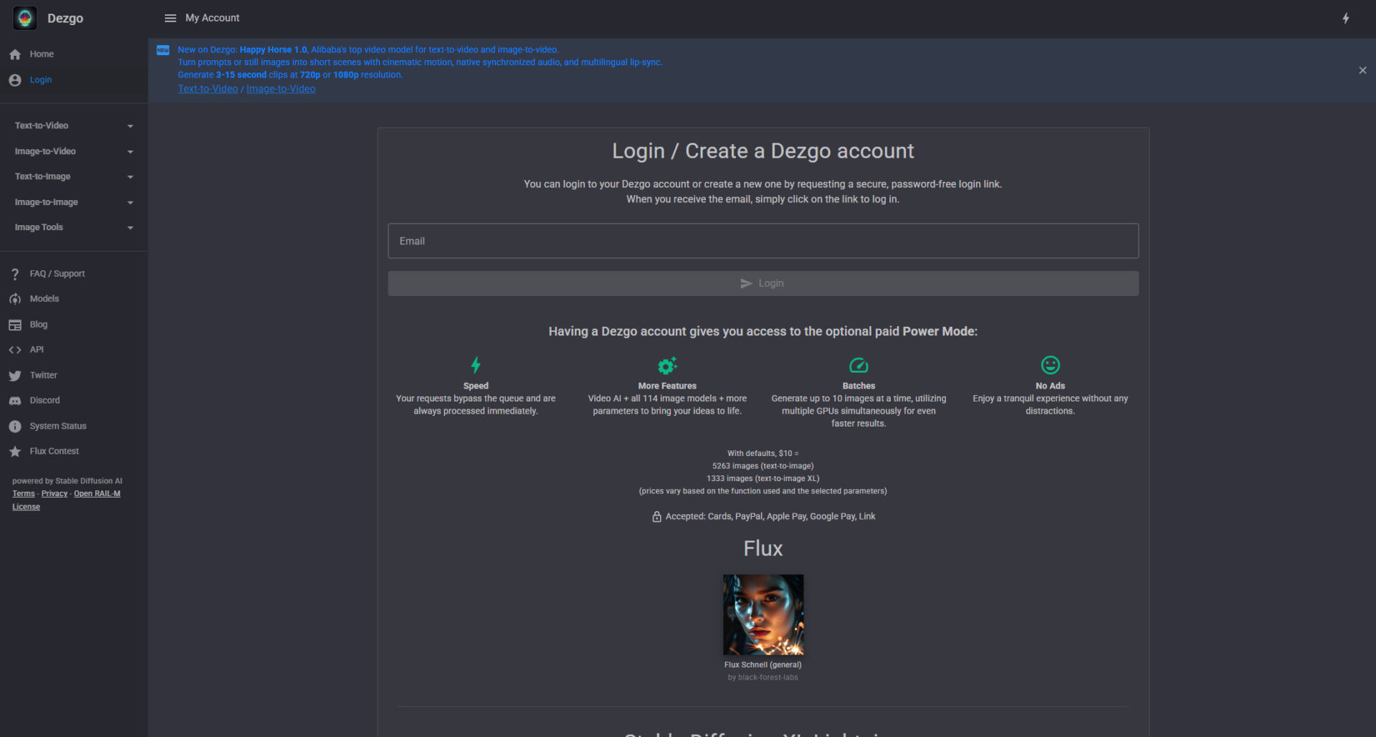
Task: Open the Twitter link in sidebar
Action: (74, 376)
